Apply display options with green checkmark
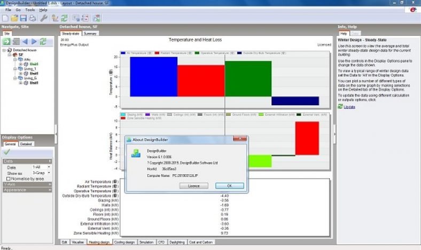Image resolution: width=421 pixels, height=250 pixels. tap(7, 152)
